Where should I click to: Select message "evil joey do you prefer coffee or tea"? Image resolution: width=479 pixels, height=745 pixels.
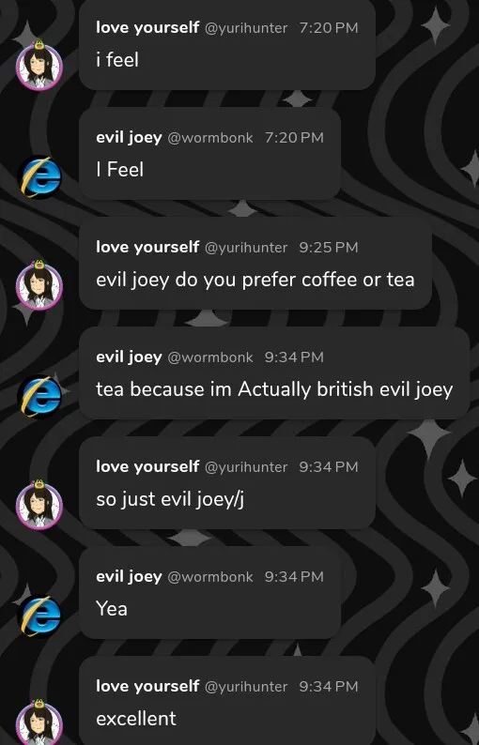(255, 280)
